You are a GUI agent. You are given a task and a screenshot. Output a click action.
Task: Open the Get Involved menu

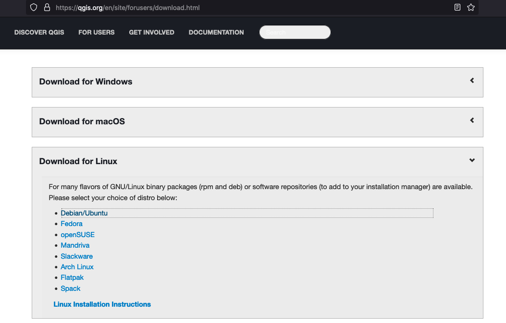tap(152, 32)
